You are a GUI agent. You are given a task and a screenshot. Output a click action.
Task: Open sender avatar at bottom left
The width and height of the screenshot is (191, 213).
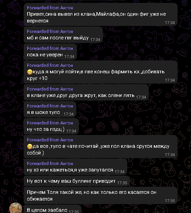click(x=16, y=208)
